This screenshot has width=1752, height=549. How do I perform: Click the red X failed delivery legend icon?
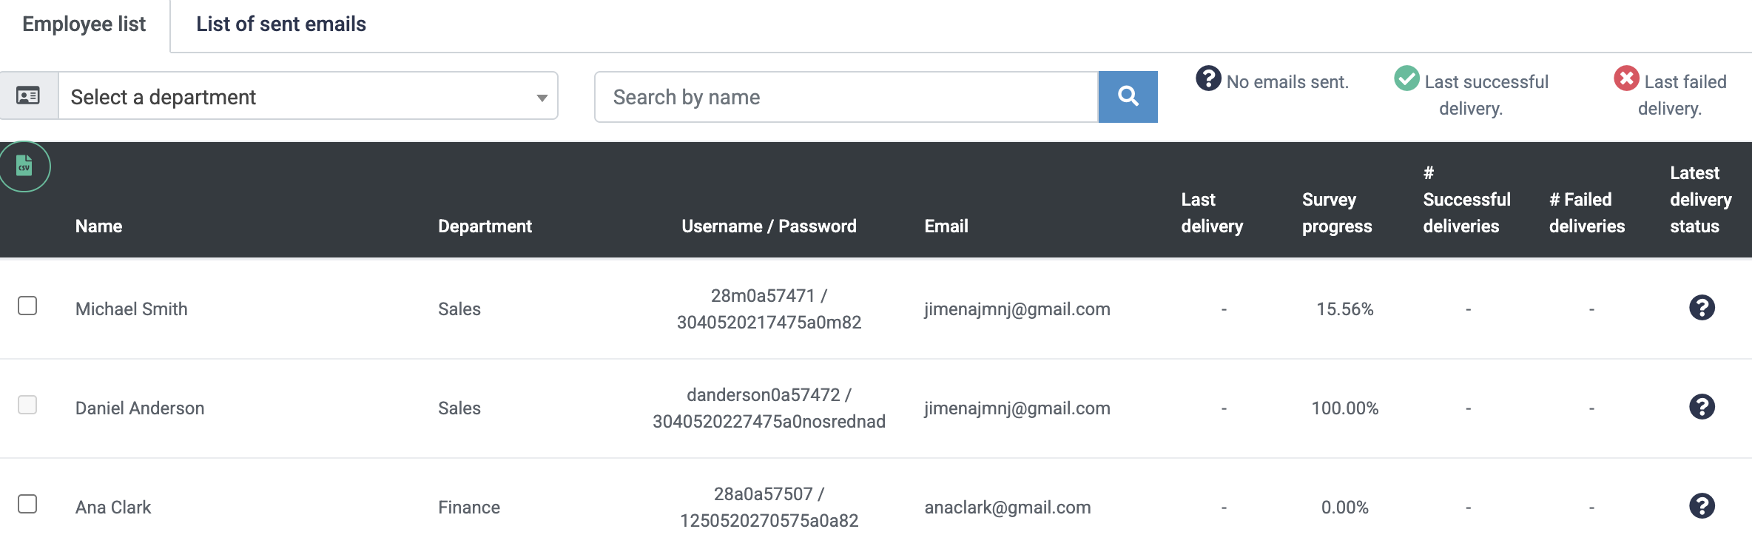[x=1626, y=78]
